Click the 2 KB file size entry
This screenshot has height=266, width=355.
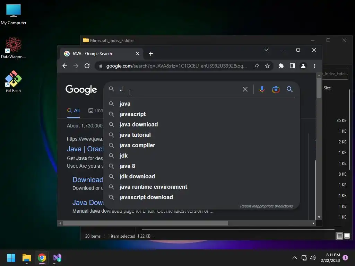pos(343,142)
